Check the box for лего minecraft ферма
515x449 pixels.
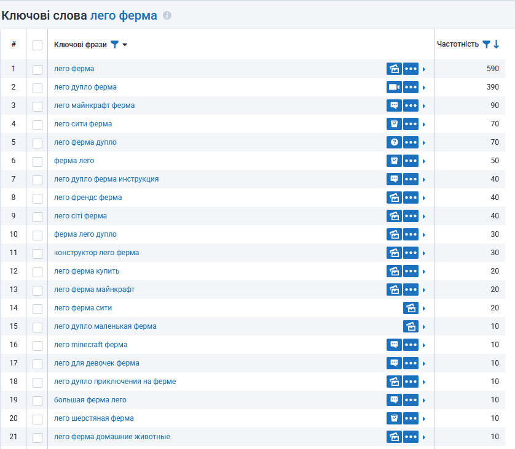click(37, 346)
